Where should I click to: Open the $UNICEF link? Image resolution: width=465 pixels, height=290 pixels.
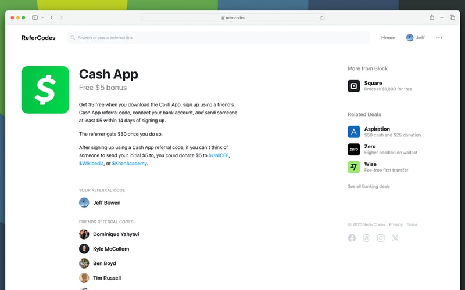click(x=219, y=155)
